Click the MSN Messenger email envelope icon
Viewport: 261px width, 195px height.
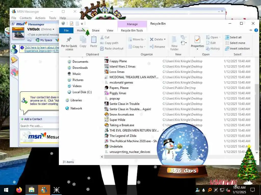click(30, 40)
